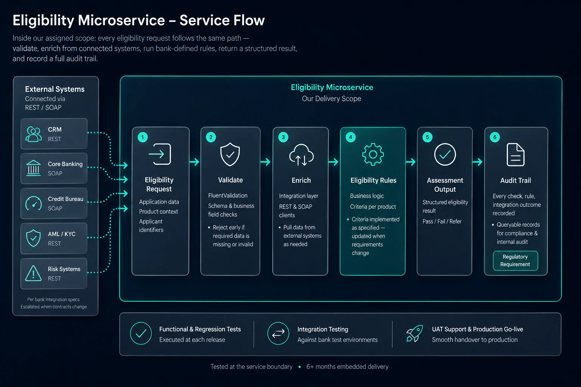Click 'Pass / Fail / Refer' text
The width and height of the screenshot is (581, 387).
(442, 221)
